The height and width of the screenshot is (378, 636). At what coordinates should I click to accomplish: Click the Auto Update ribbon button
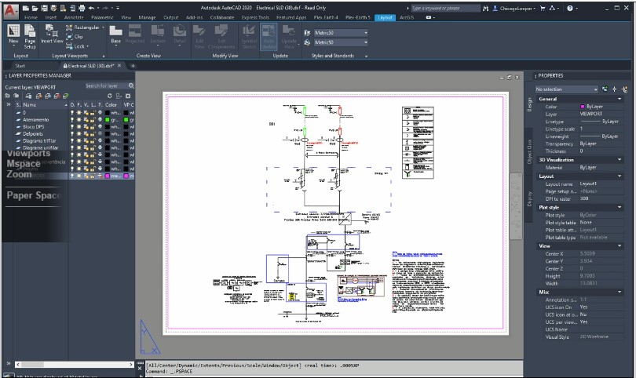coord(269,36)
